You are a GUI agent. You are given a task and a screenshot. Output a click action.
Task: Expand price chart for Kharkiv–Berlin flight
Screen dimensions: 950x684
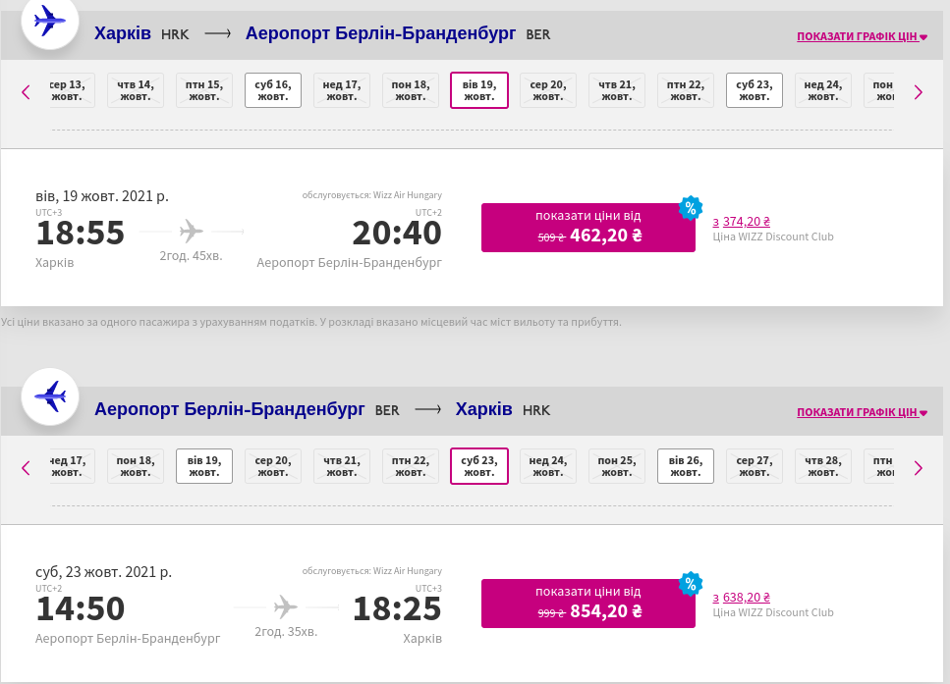pyautogui.click(x=862, y=37)
